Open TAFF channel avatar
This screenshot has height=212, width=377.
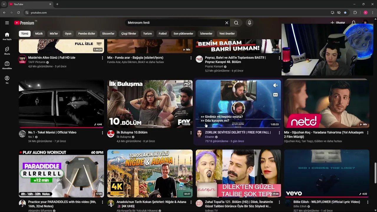click(22, 59)
